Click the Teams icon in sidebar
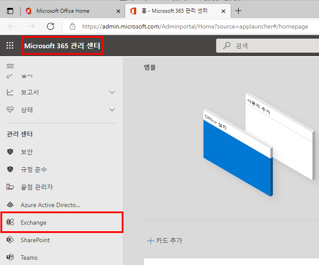 coord(10,257)
